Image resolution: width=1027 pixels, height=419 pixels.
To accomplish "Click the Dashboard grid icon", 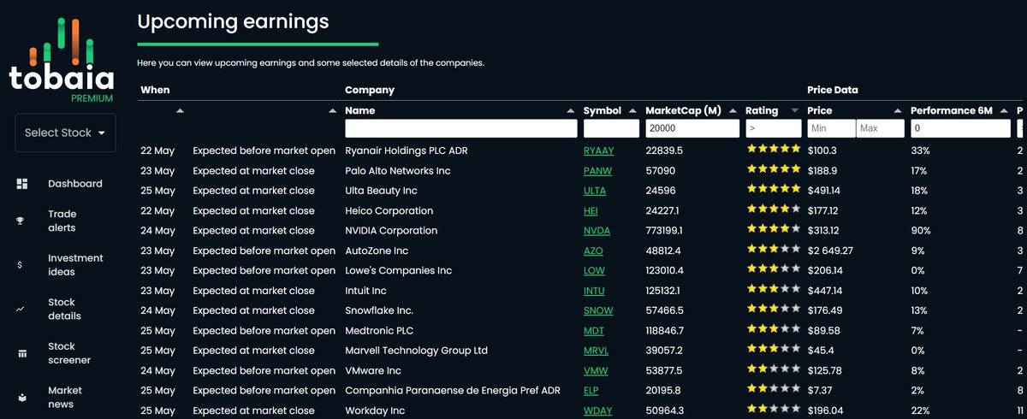I will pos(21,184).
